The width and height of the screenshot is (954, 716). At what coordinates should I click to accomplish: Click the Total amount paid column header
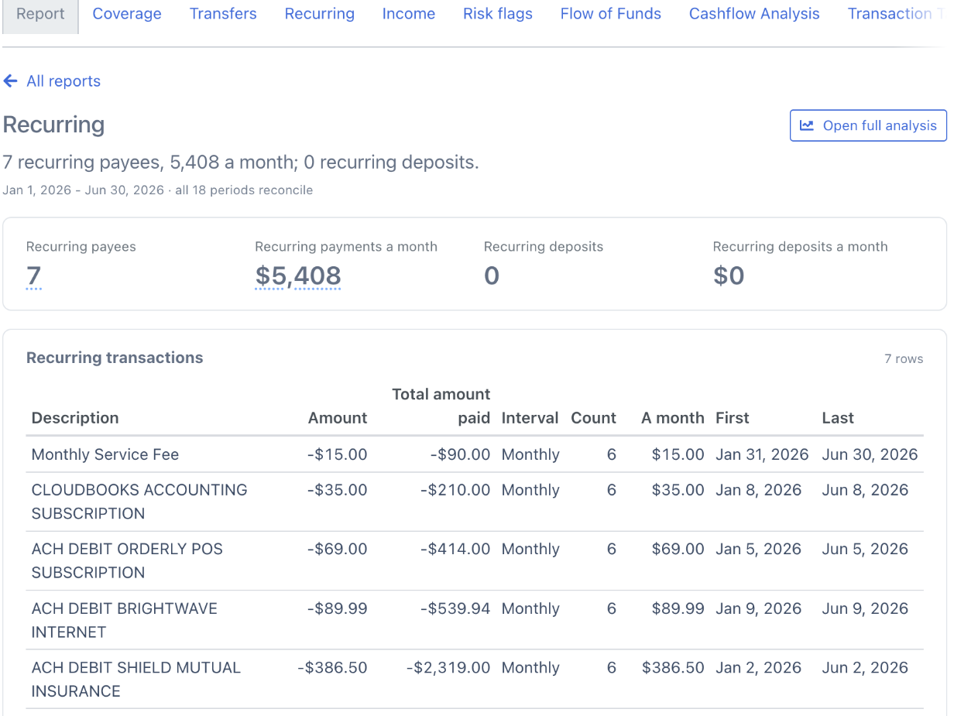point(441,406)
